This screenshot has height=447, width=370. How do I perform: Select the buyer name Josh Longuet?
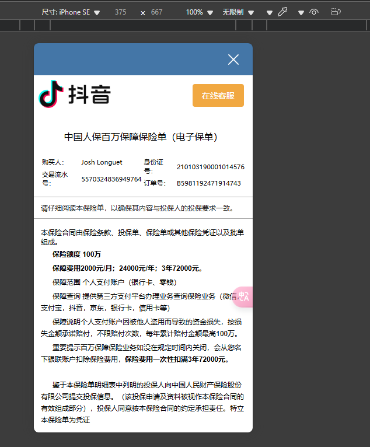[102, 162]
